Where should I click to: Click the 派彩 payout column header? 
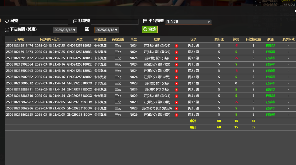236,39
